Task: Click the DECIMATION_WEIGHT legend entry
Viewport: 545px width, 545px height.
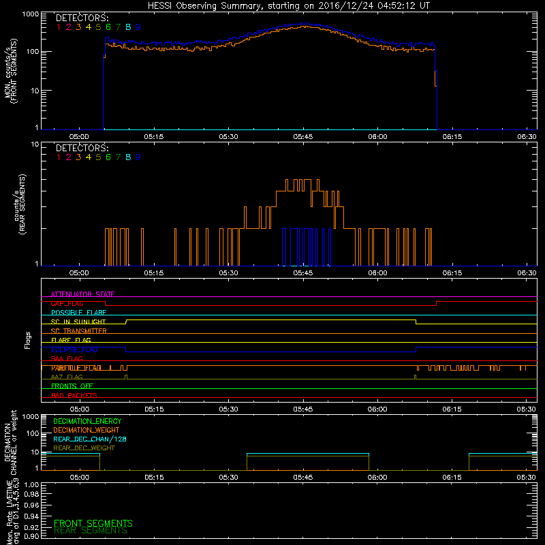Action: [87, 430]
